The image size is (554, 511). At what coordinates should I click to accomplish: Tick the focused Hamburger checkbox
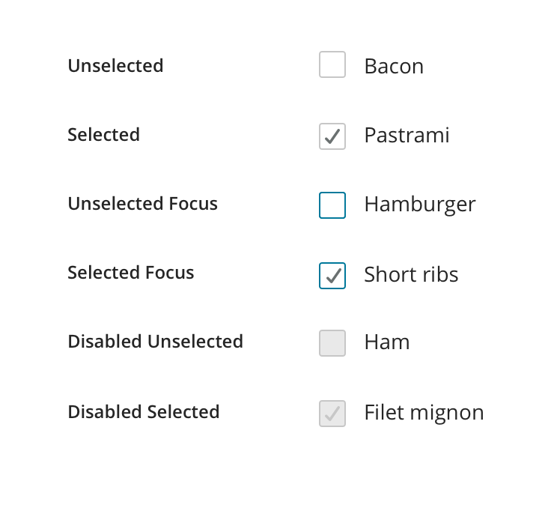click(x=332, y=205)
